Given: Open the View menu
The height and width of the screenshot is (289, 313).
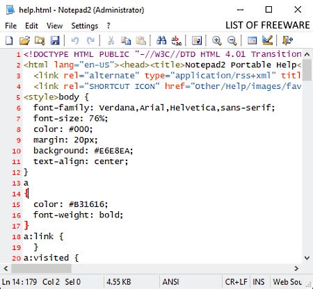Looking at the screenshot, I should tap(55, 26).
